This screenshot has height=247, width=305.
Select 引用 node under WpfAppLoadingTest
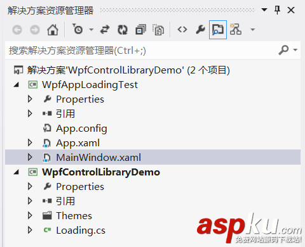point(65,114)
